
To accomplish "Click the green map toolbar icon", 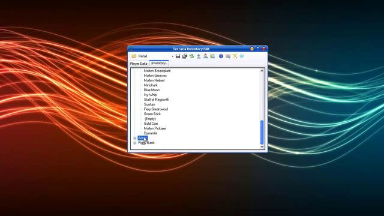I will [212, 56].
